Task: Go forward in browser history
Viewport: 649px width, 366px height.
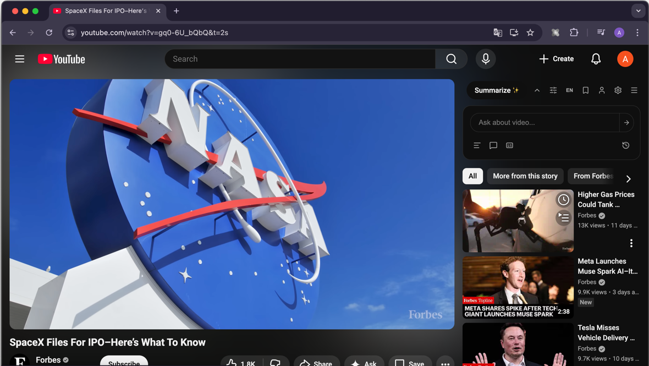Action: (31, 32)
